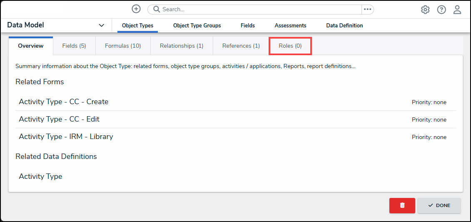The width and height of the screenshot is (471, 222).
Task: Open the Roles (0) tab
Action: click(290, 46)
